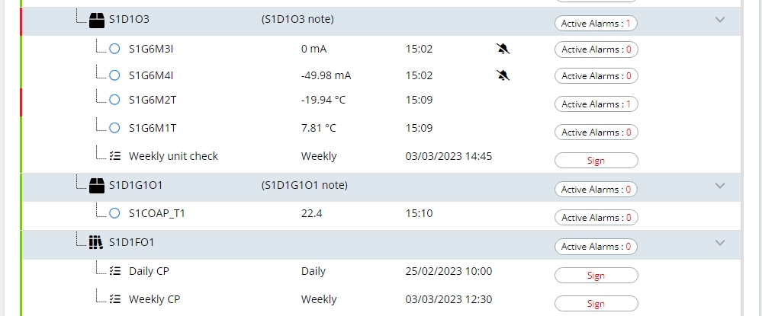Click the Daily CP checklist icon

[115, 271]
